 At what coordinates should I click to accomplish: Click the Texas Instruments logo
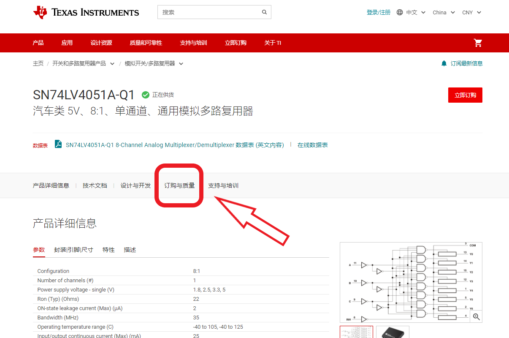(86, 12)
